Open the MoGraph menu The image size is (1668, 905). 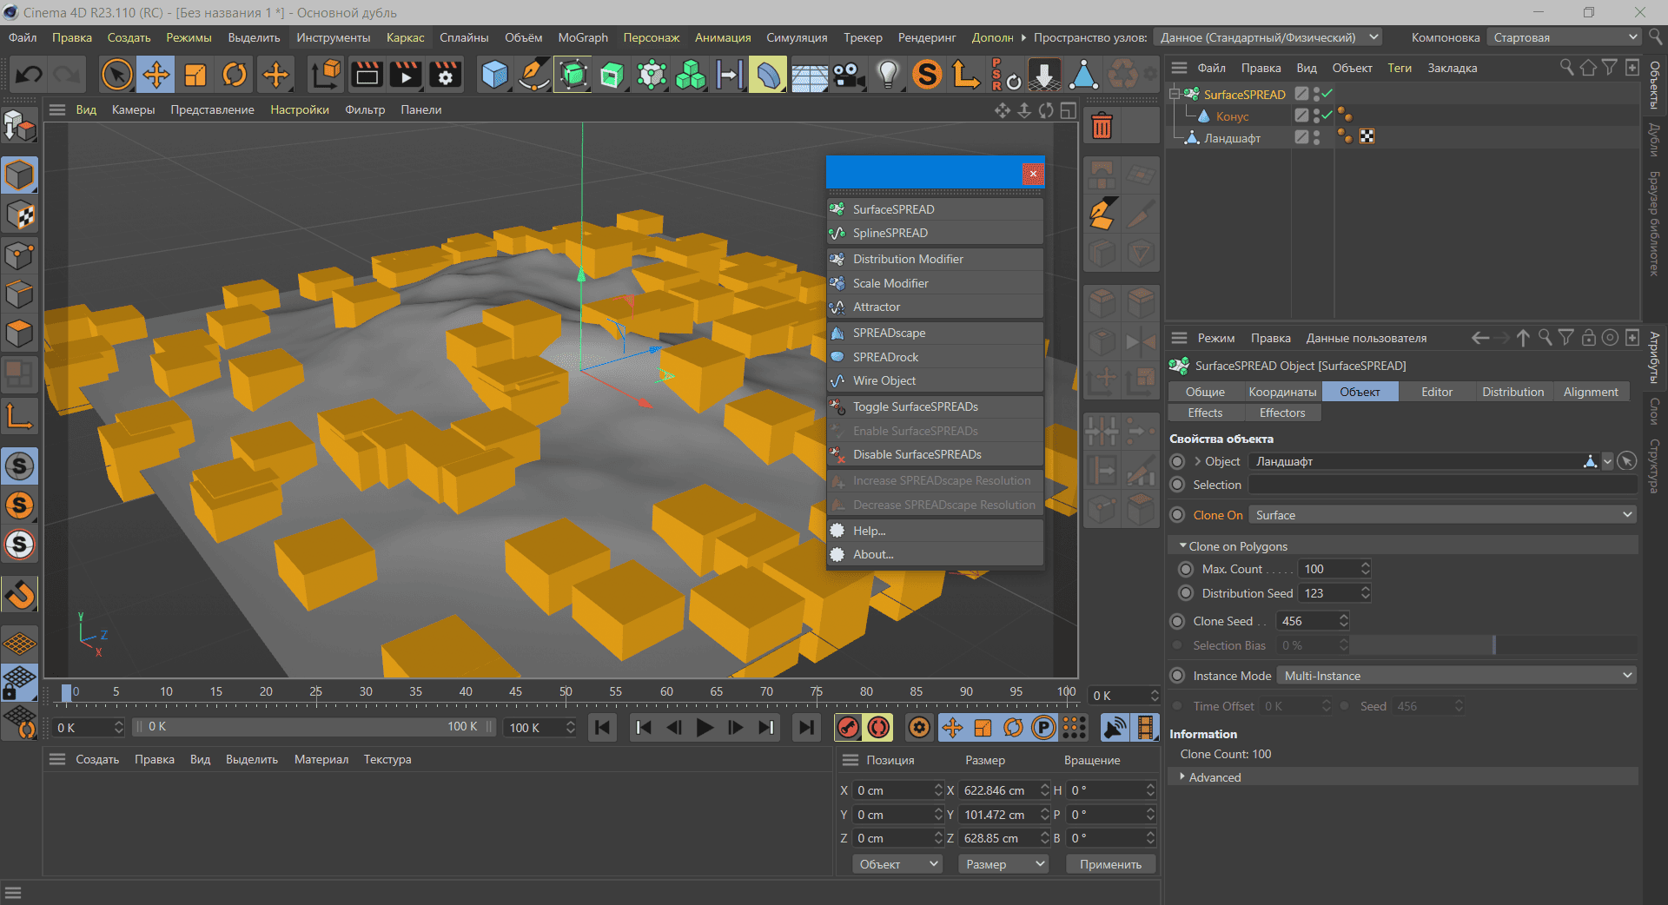tap(583, 37)
